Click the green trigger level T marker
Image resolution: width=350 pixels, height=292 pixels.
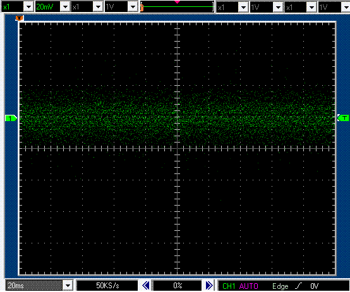343,118
